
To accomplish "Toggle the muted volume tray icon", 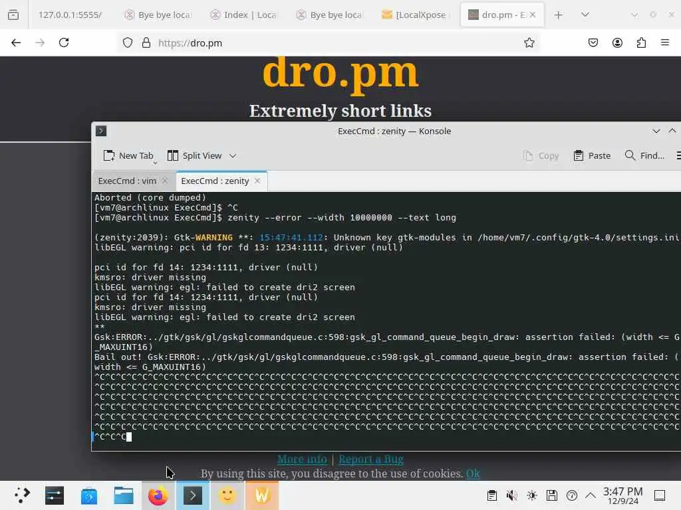I will [512, 495].
